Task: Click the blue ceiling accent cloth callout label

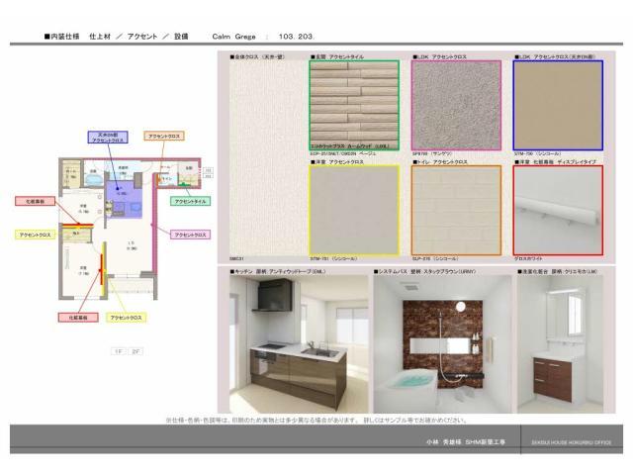Action: 108,139
